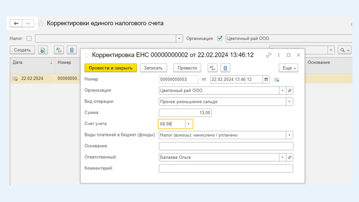The height and width of the screenshot is (202, 359).
Task: Click the Налог filter input field
Action: (106, 38)
